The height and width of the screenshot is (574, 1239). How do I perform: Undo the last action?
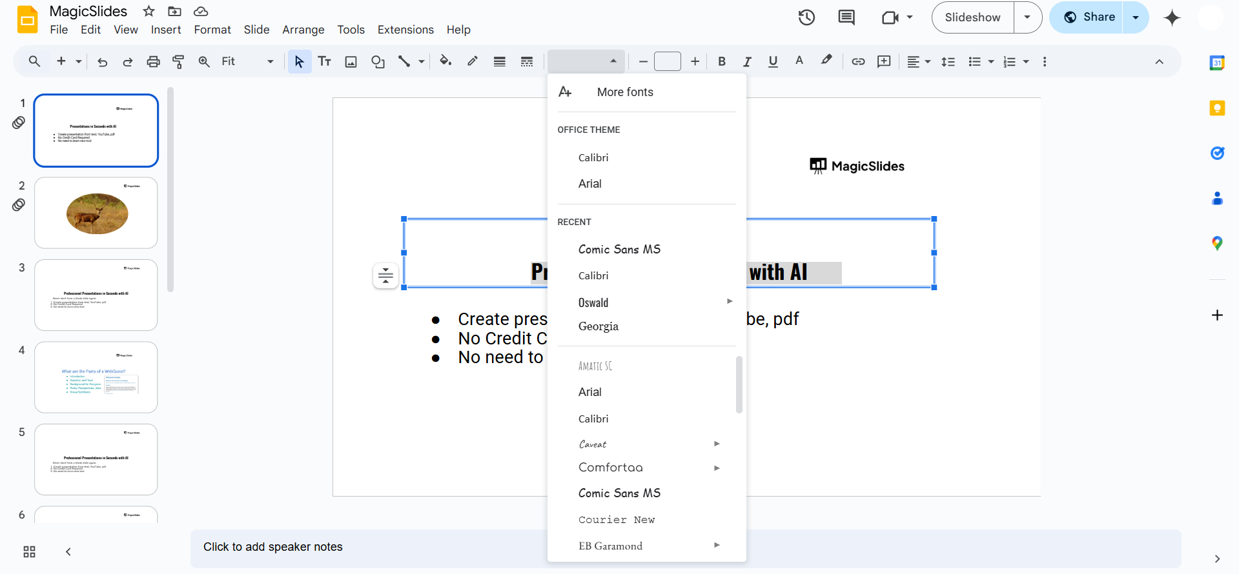(102, 61)
